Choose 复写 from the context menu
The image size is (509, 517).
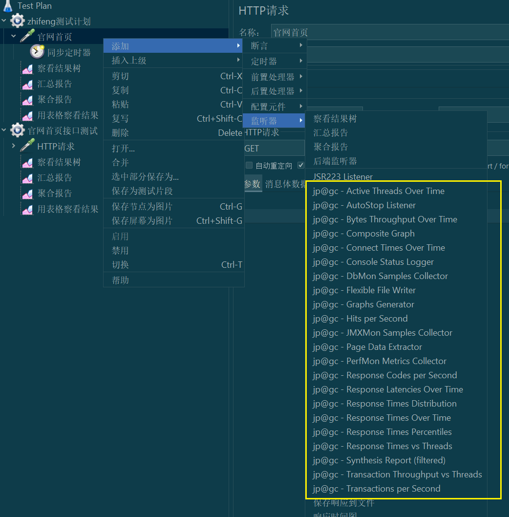(x=174, y=118)
